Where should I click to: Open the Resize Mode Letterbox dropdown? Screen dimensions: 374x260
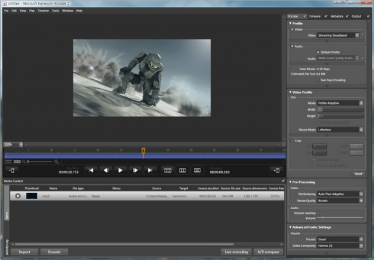[340, 129]
